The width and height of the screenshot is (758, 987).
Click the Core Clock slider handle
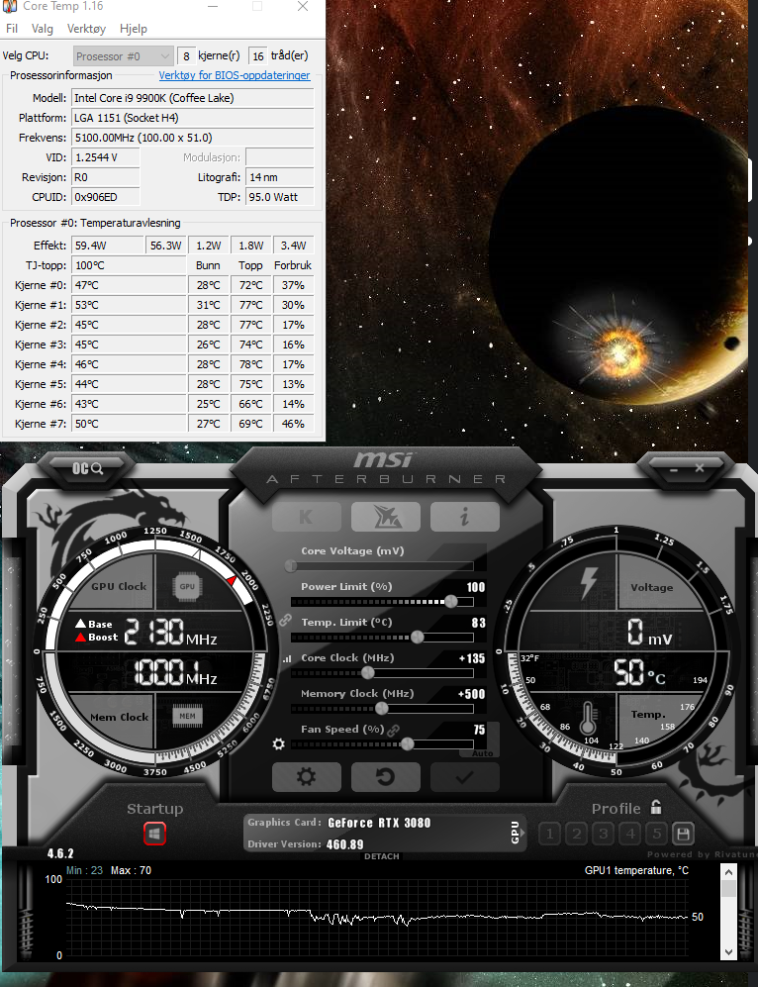pos(368,673)
